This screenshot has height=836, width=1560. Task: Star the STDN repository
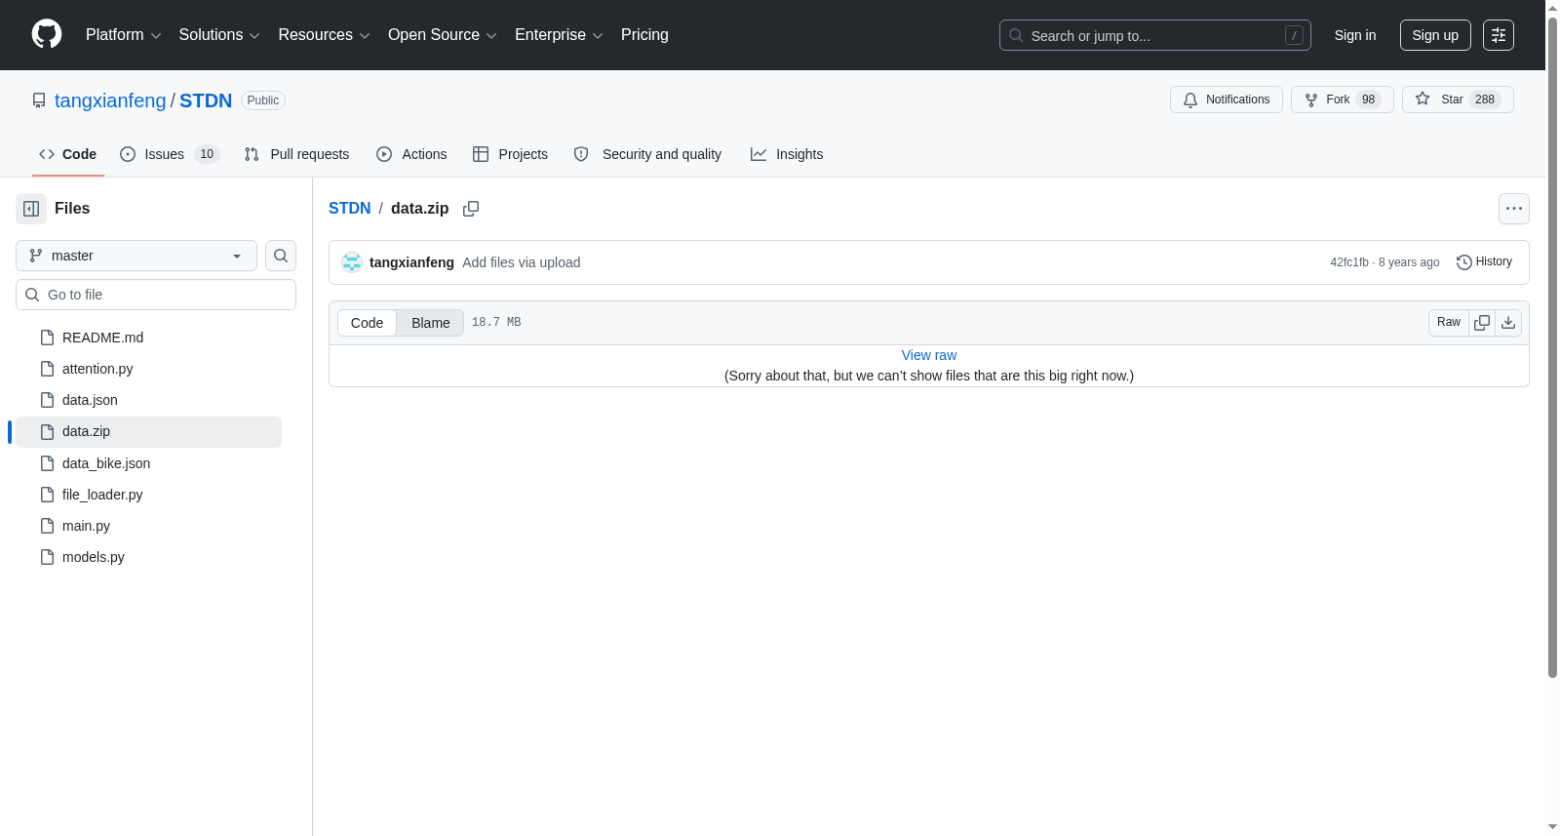click(x=1458, y=100)
